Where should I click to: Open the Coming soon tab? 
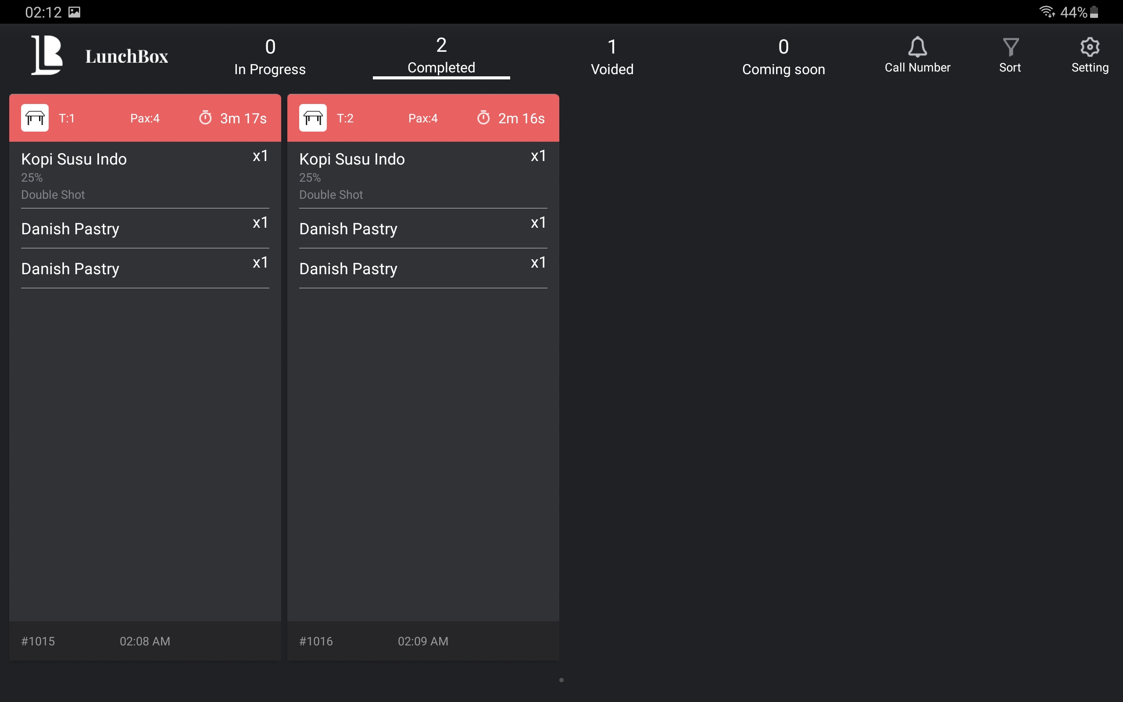pyautogui.click(x=783, y=57)
